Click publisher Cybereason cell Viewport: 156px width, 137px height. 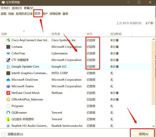[59, 53]
